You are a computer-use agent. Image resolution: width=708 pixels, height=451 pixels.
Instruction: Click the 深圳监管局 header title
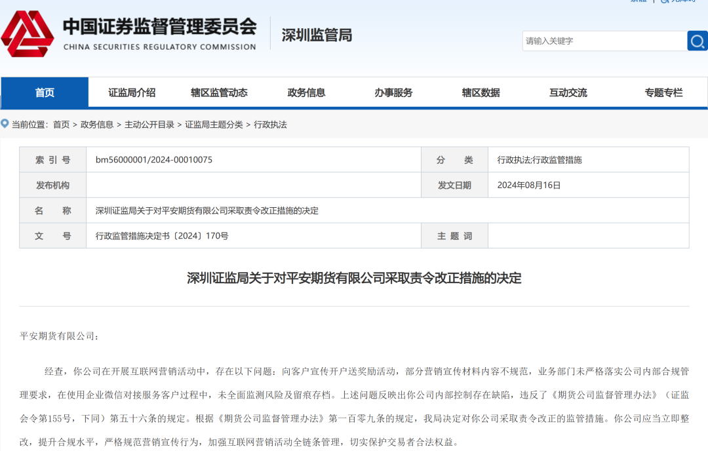coord(317,35)
